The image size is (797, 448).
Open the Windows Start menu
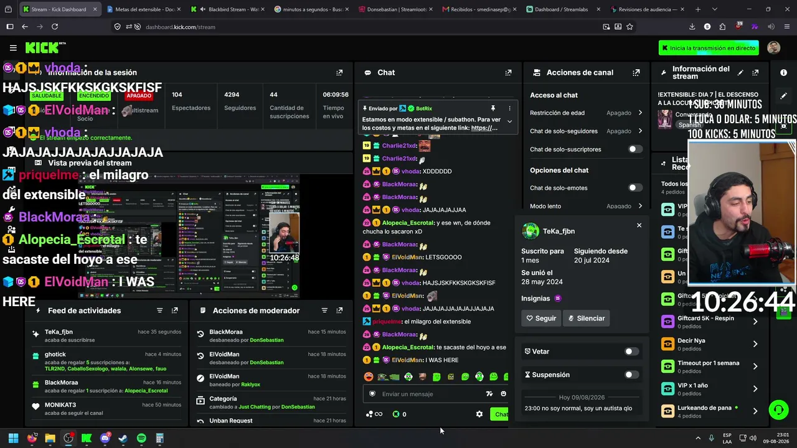(13, 439)
